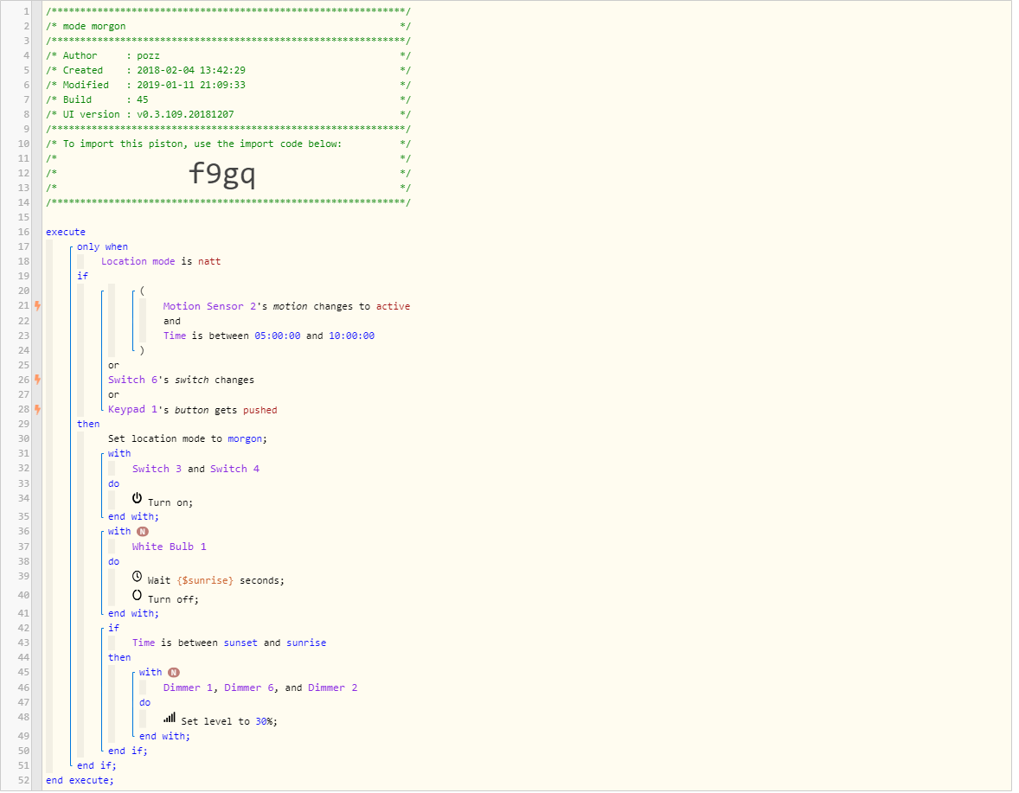Click 'Switch 3 and Switch 4' devices
1019x793 pixels.
(x=195, y=469)
